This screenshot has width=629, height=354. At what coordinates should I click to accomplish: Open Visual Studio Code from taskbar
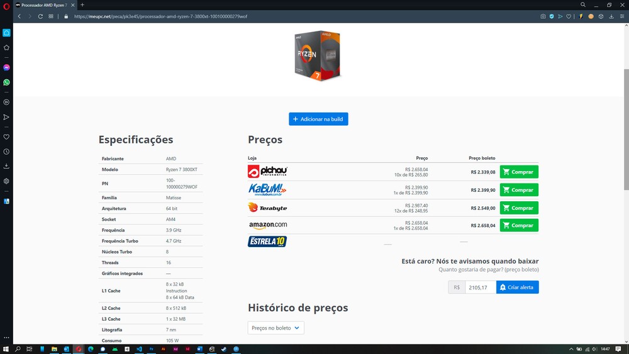139,349
